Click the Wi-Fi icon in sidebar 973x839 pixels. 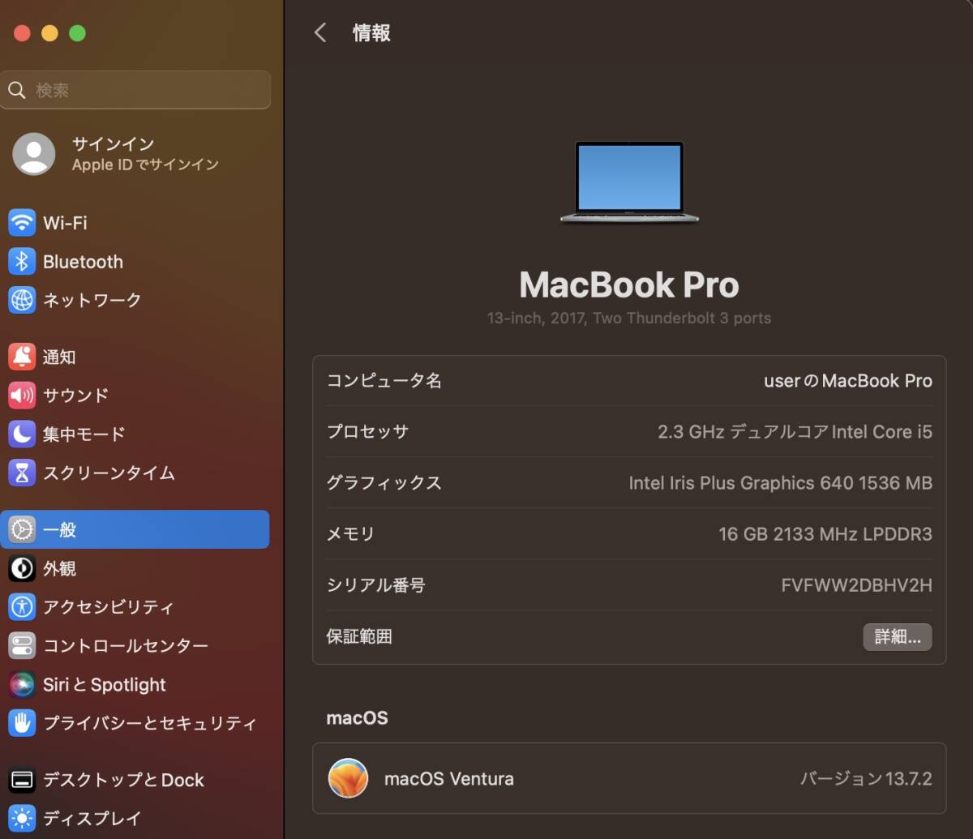click(22, 222)
